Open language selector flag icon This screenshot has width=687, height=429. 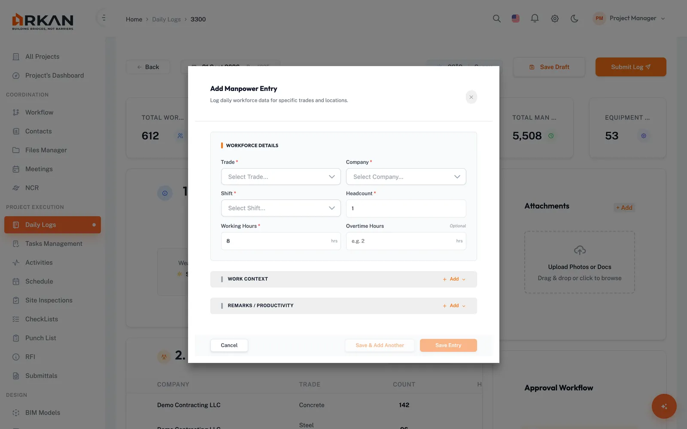tap(516, 18)
